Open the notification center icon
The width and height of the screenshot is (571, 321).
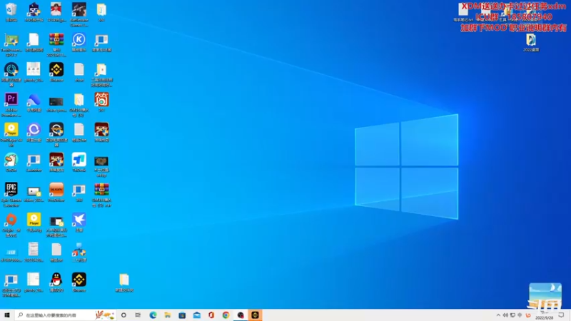pos(561,315)
